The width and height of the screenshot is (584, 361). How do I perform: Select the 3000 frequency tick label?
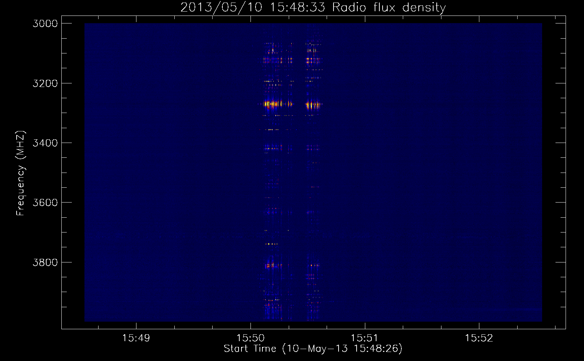(45, 23)
